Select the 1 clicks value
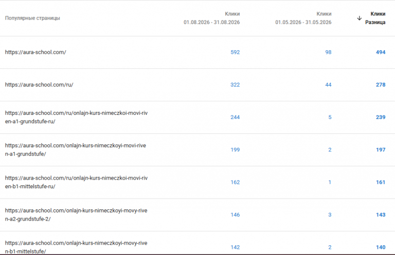 click(330, 182)
